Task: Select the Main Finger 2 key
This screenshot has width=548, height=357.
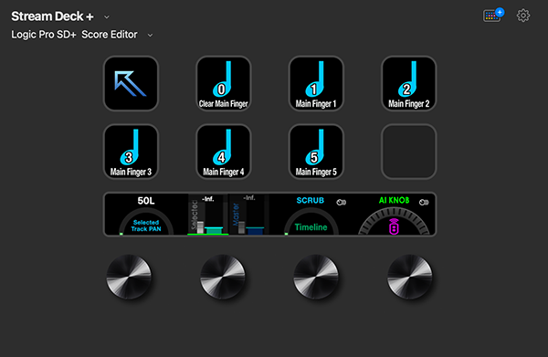Action: coord(409,83)
